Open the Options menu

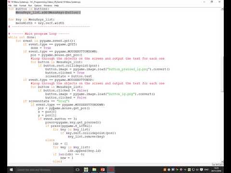(38, 5)
